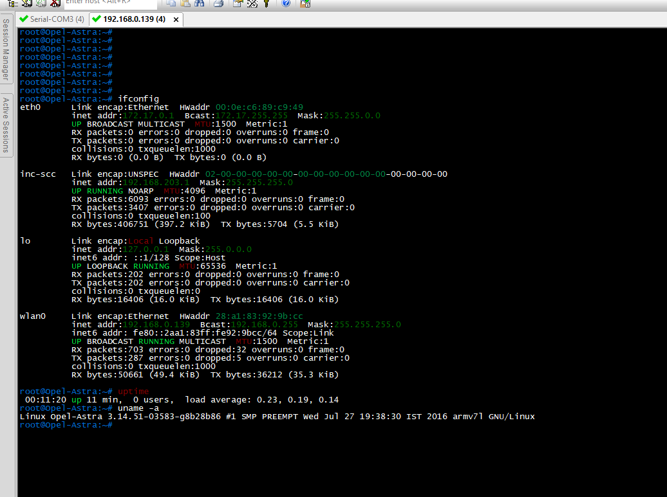The height and width of the screenshot is (497, 667).
Task: Close the 192.168.0.139 (4) tab
Action: pyautogui.click(x=176, y=19)
